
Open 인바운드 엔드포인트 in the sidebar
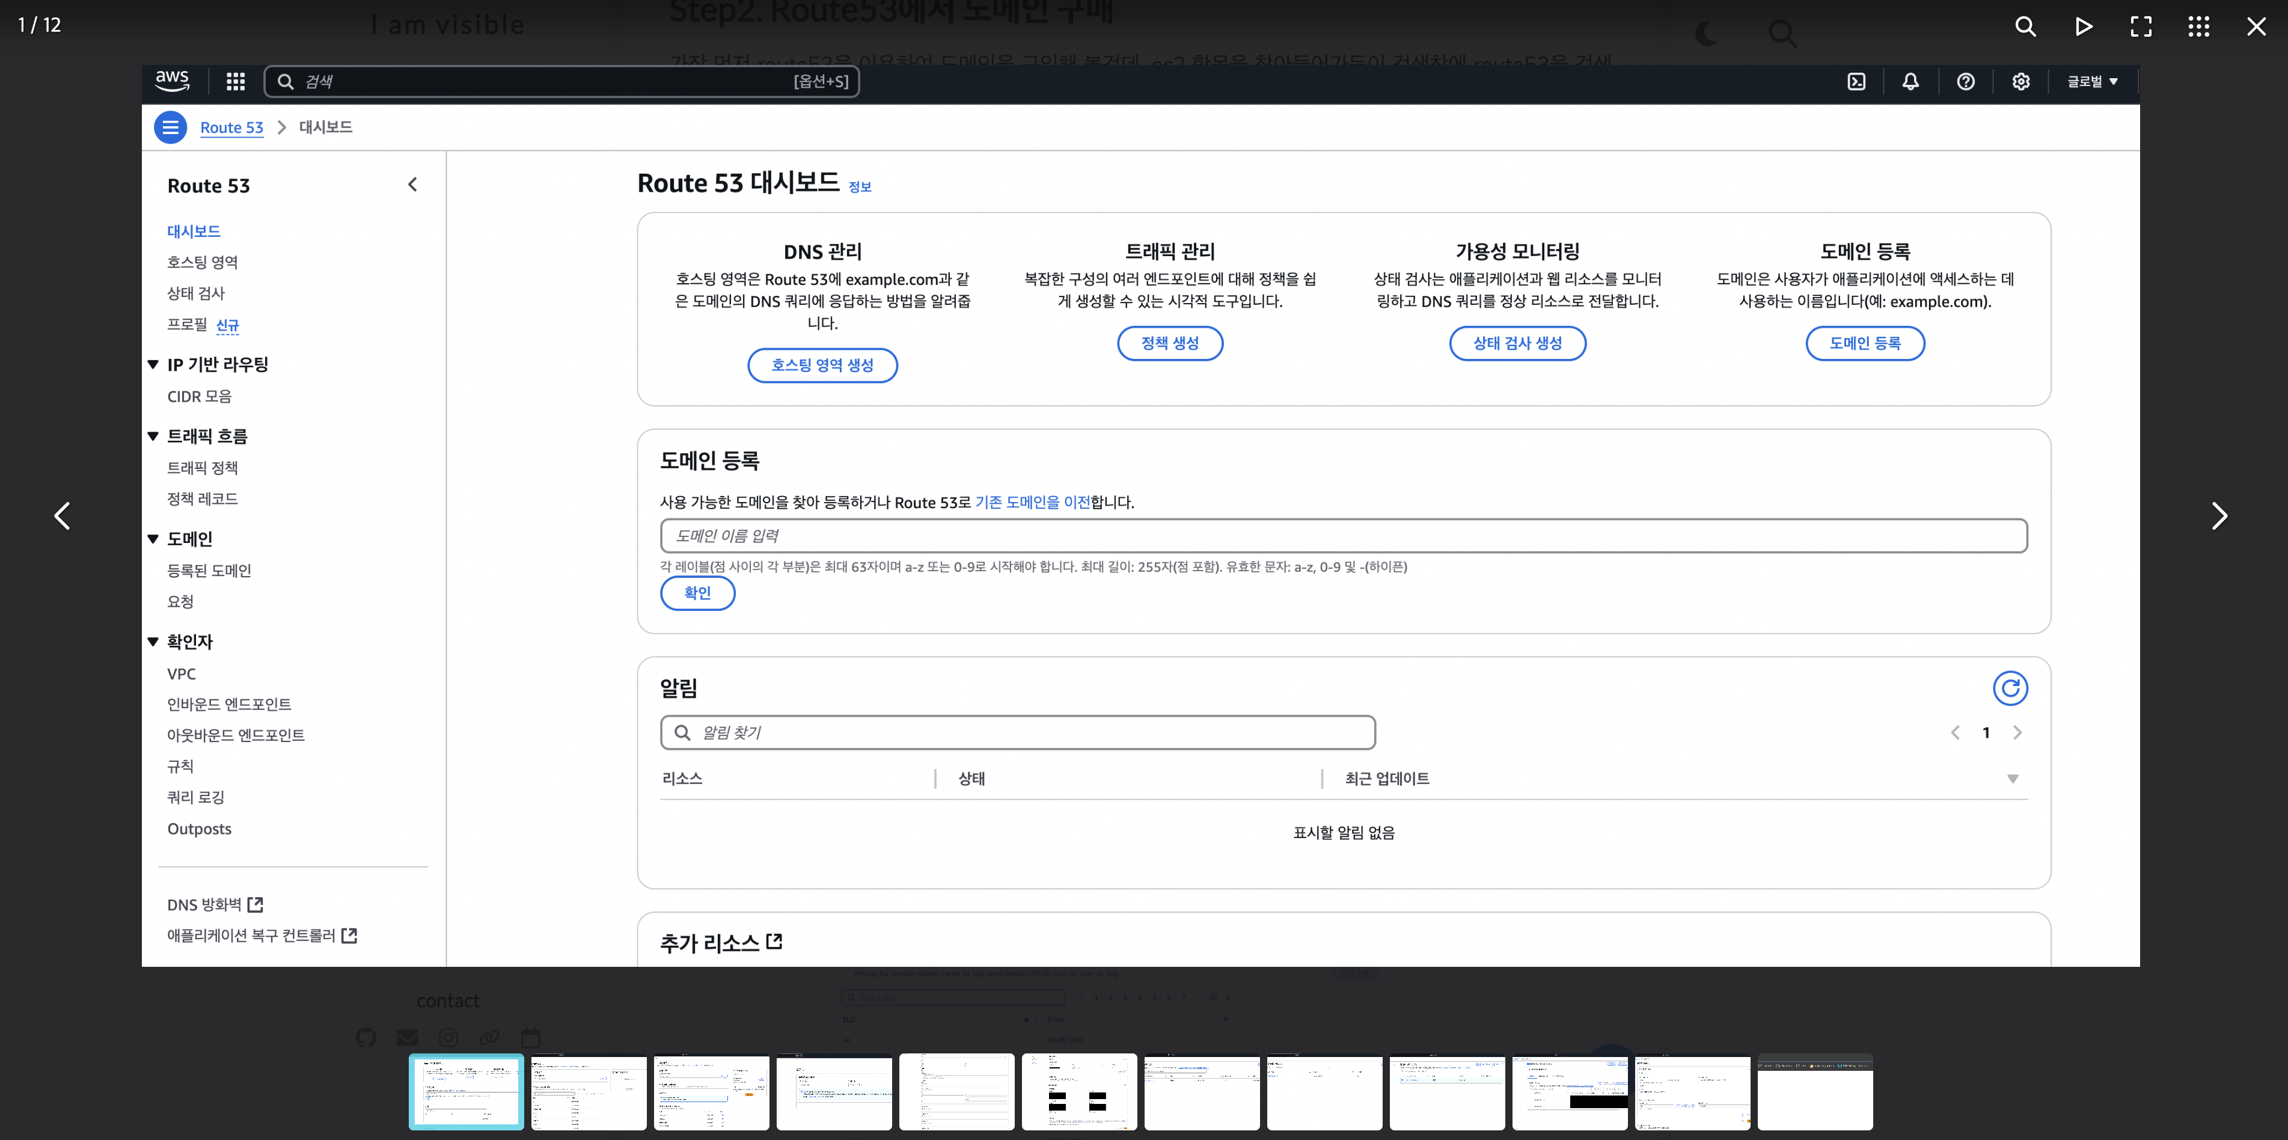(229, 703)
